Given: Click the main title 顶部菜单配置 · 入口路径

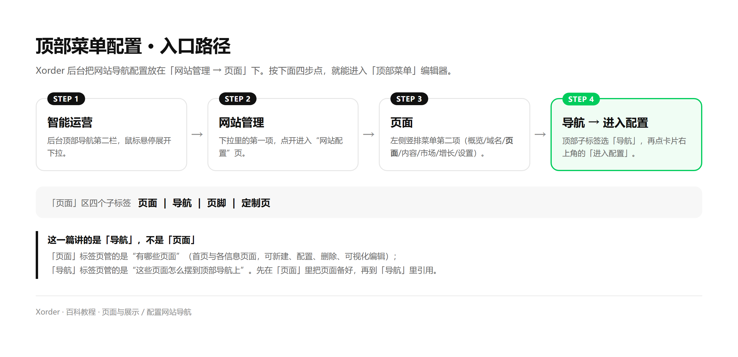Looking at the screenshot, I should [x=133, y=46].
